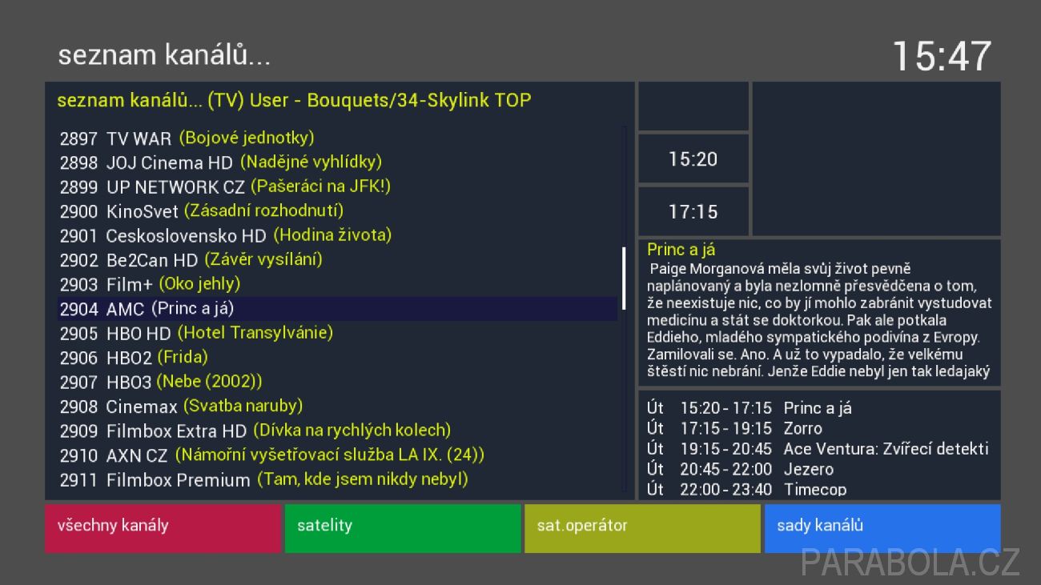
Task: Select channel 2910 AXN CZ
Action: [337, 455]
